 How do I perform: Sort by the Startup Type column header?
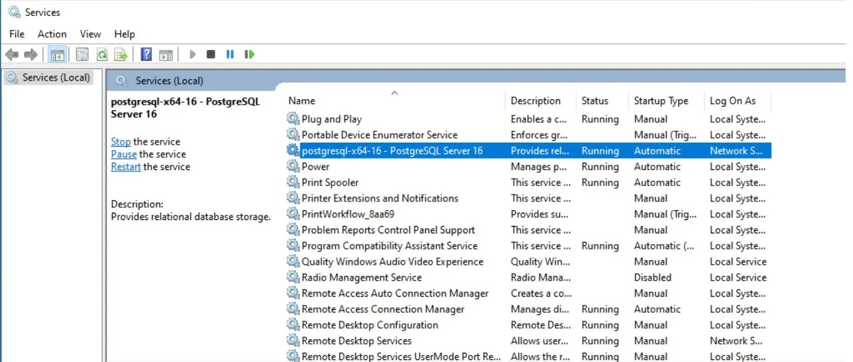point(661,101)
